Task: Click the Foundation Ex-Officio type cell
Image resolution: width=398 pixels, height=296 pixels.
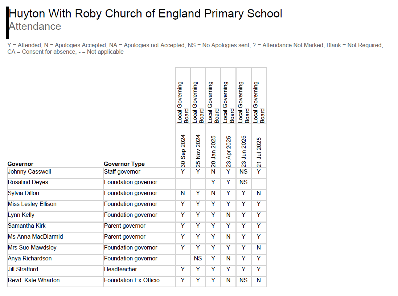Action: coord(132,280)
